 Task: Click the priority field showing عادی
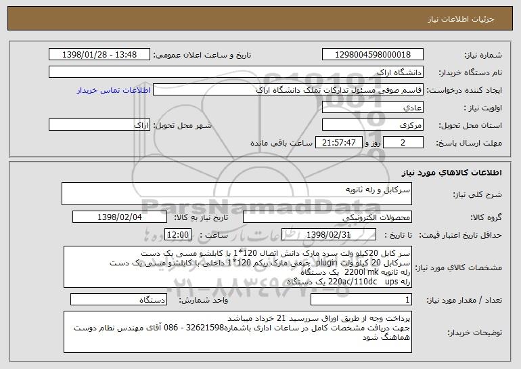click(x=372, y=108)
